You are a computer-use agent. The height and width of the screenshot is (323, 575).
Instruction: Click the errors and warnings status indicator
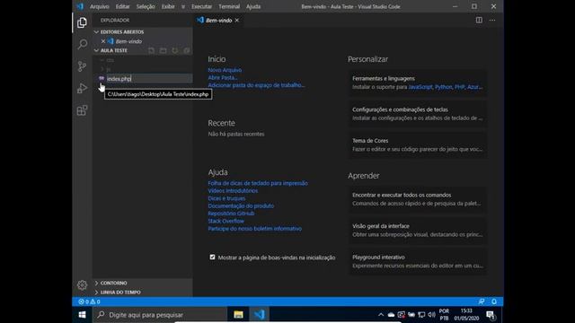(89, 301)
